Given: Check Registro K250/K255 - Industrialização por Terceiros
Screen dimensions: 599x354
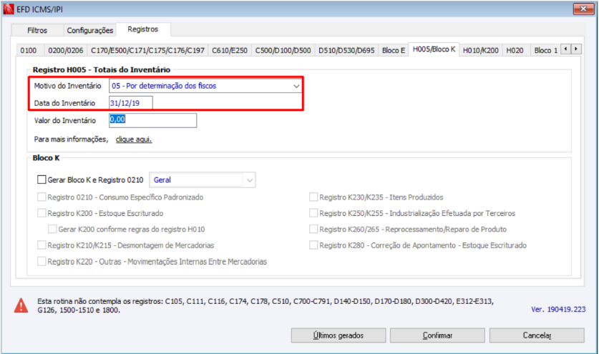Looking at the screenshot, I should (313, 213).
